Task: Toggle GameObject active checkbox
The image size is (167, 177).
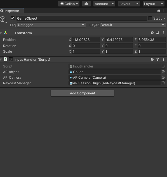Action: coord(13,18)
